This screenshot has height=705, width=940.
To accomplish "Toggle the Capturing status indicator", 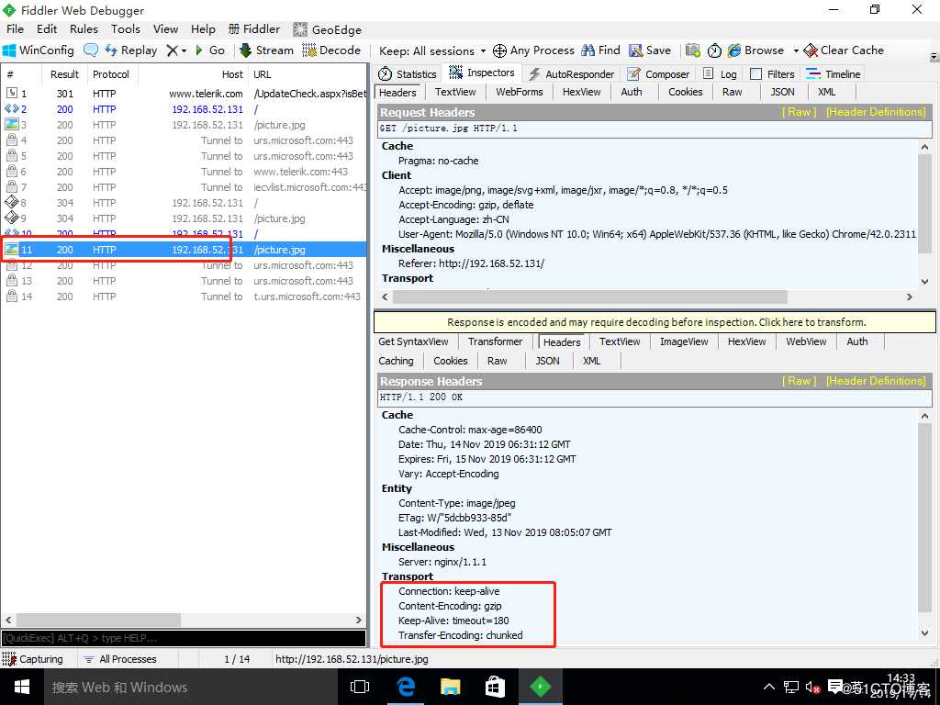I will 34,659.
